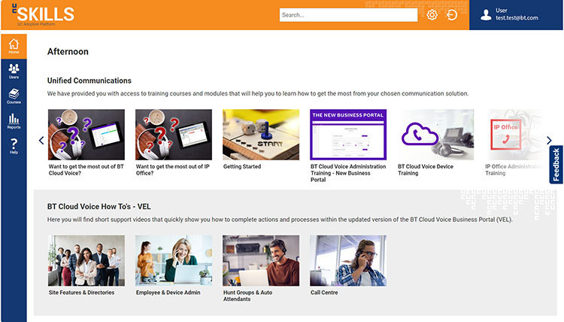Click 'Getting Started' course title
The height and width of the screenshot is (322, 564).
coord(242,166)
